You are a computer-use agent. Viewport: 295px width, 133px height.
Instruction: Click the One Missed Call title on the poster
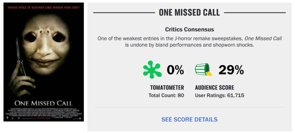[44, 103]
